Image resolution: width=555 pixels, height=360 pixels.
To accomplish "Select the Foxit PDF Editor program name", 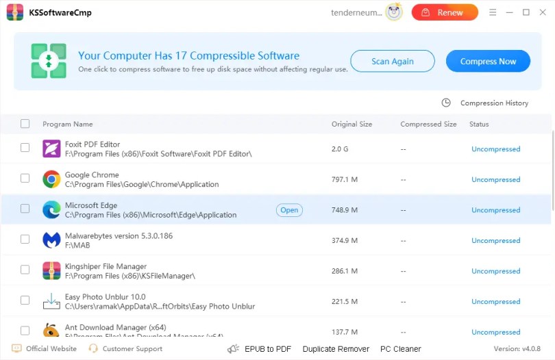I will pyautogui.click(x=92, y=144).
